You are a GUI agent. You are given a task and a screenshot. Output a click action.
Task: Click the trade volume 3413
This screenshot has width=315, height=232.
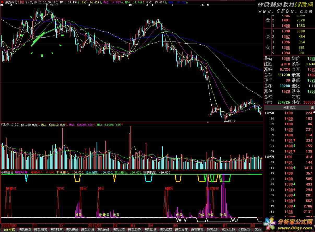pyautogui.click(x=308, y=168)
